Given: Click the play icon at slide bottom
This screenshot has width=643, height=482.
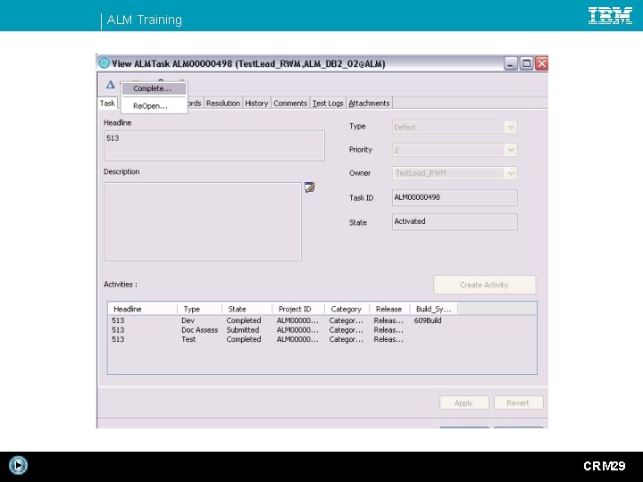Looking at the screenshot, I should [18, 465].
